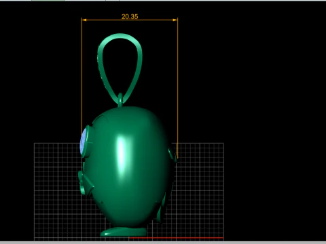326x244 pixels.
Task: Select the red axis line on the grid
Action: [176, 238]
